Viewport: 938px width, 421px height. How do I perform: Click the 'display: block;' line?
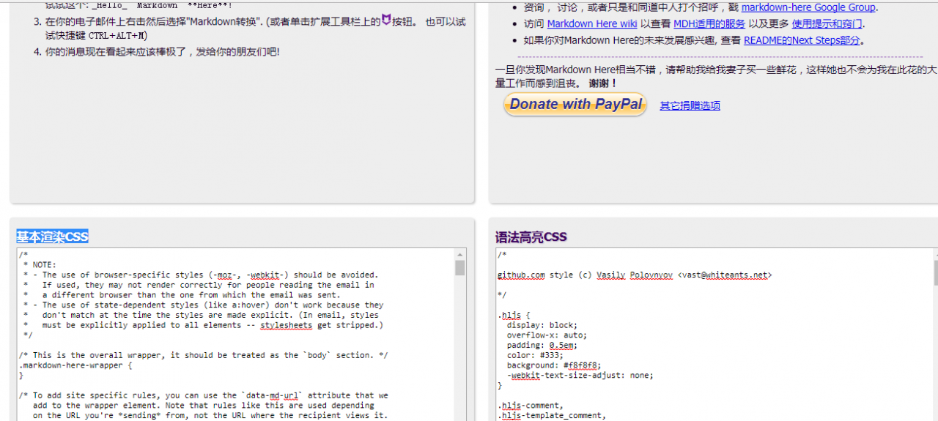click(x=542, y=325)
